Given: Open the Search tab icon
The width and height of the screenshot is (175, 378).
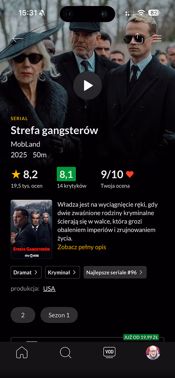Looking at the screenshot, I should [65, 353].
